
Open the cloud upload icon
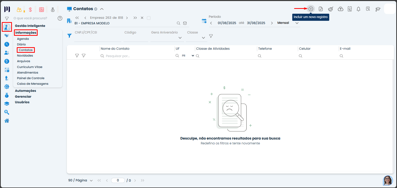(x=340, y=9)
